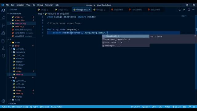This screenshot has width=197, height=111.
Task: Collapse the JP project root folder
Action: (x=10, y=39)
